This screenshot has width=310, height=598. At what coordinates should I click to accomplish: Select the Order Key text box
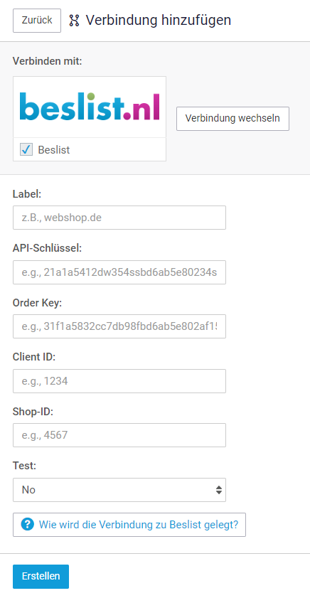pyautogui.click(x=119, y=326)
